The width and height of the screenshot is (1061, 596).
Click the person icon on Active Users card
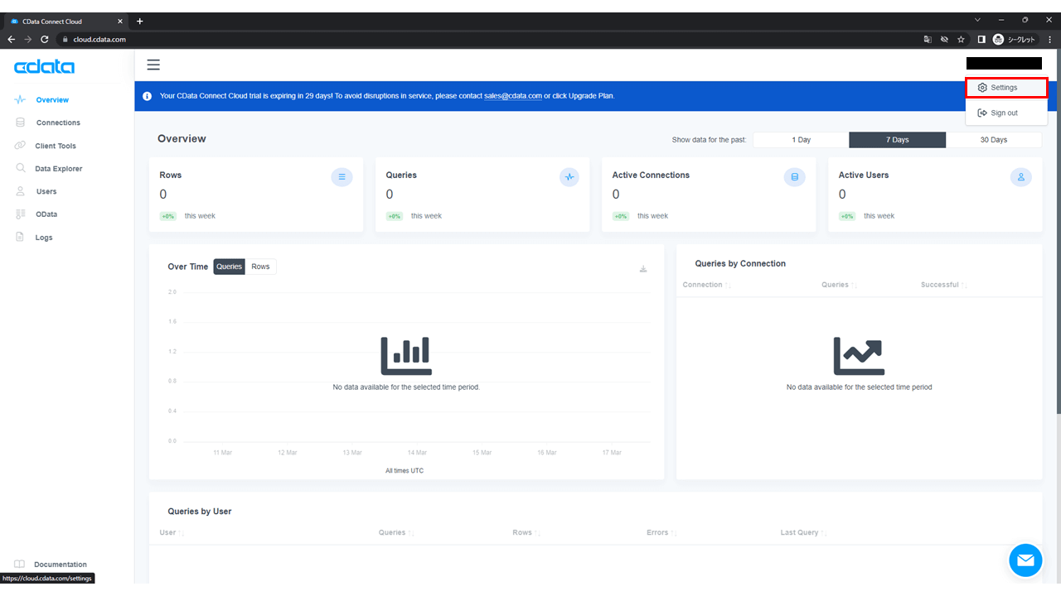tap(1020, 176)
